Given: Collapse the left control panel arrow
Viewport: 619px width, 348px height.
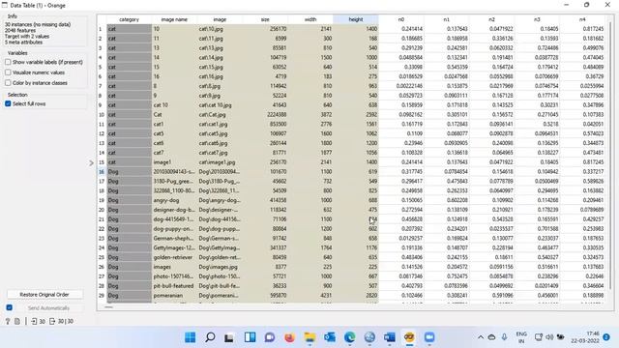Looking at the screenshot, I should [91, 162].
